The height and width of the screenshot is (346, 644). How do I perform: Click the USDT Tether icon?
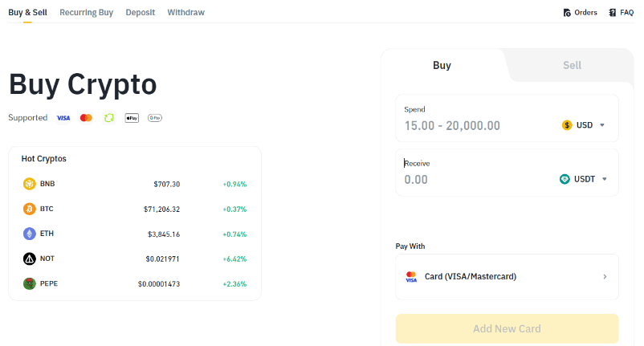click(x=565, y=179)
